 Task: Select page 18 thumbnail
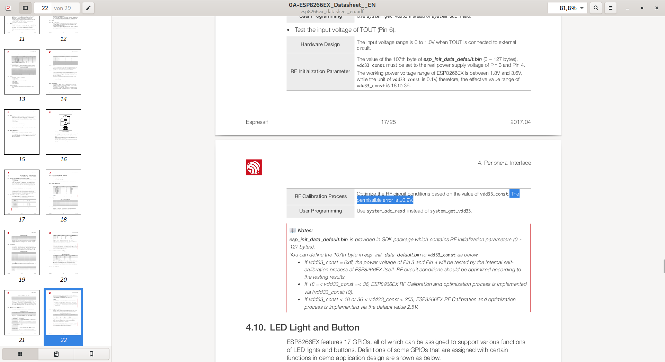pos(63,192)
